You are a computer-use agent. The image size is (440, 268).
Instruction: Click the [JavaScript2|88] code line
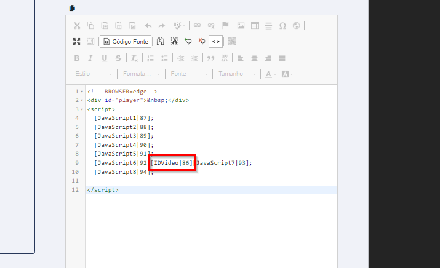(124, 127)
